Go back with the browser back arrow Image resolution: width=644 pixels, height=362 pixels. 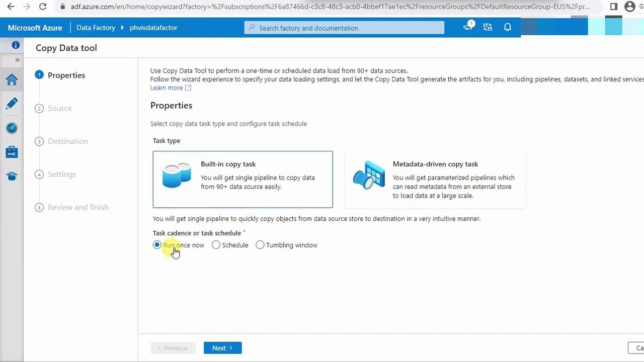11,7
